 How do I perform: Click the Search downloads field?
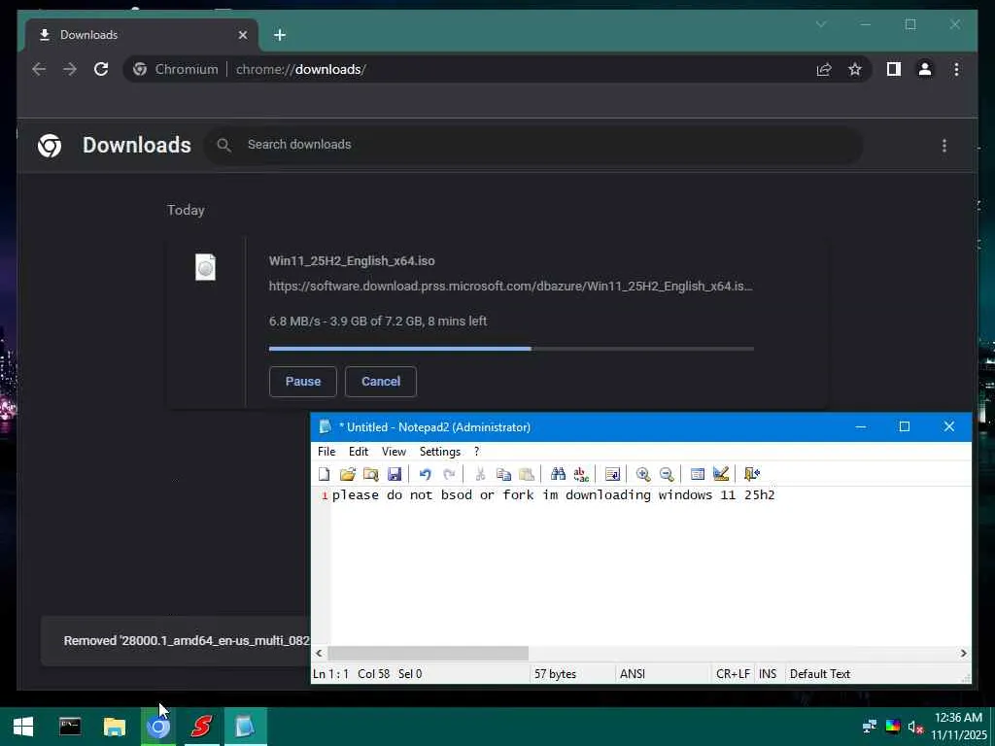533,145
